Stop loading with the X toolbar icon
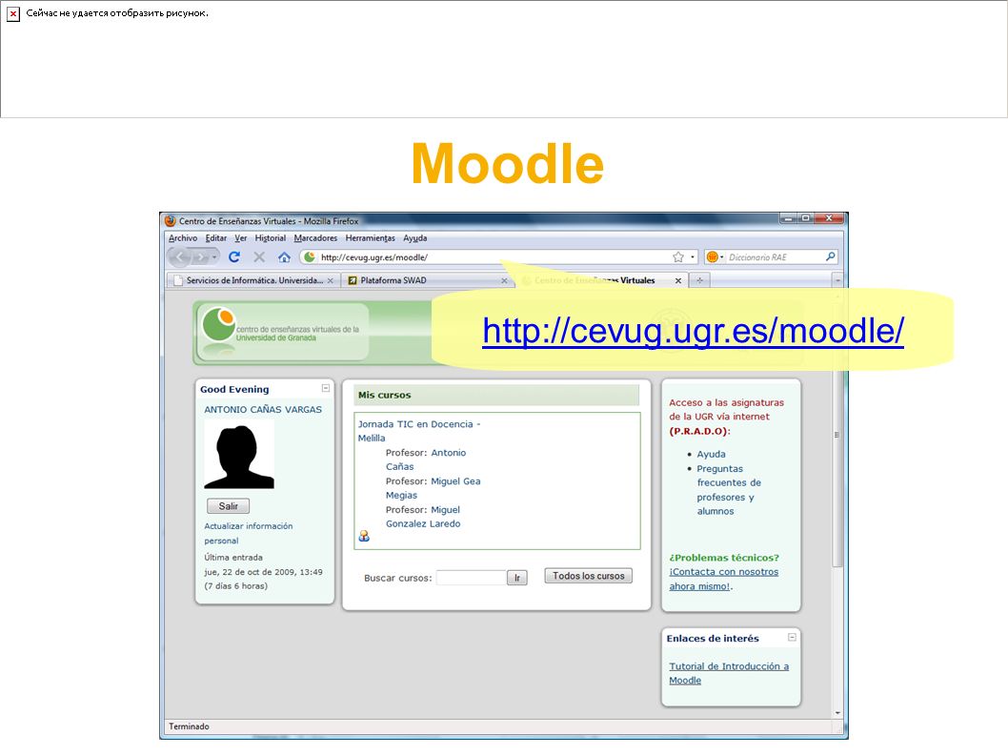This screenshot has height=756, width=1008. click(259, 257)
